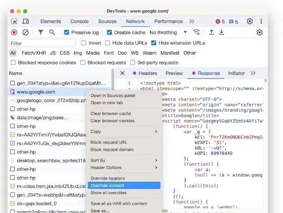Export HAR download icon
This screenshot has width=283, height=213.
[x=221, y=32]
